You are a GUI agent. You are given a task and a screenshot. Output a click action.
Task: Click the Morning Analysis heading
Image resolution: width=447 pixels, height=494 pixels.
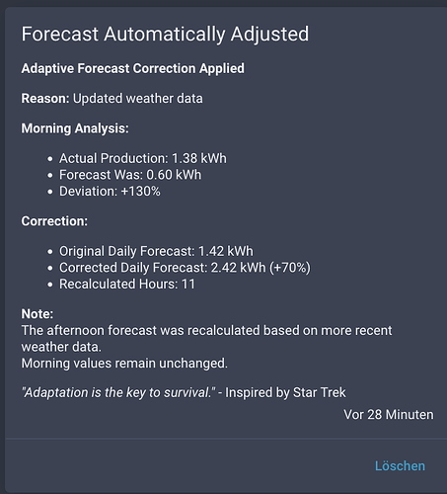pos(75,128)
